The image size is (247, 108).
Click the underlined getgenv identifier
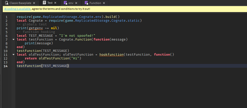[x=36, y=28]
